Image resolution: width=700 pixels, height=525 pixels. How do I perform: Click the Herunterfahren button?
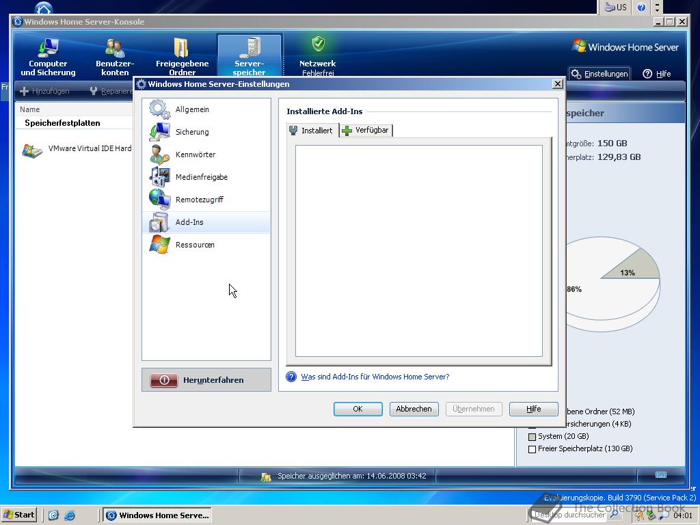click(206, 380)
